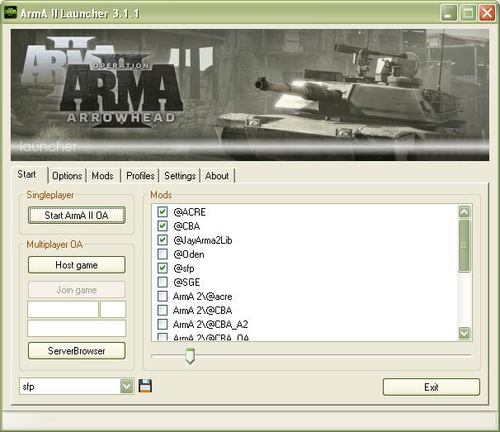Click the wide password input field below address
This screenshot has height=432, width=500.
[x=77, y=328]
